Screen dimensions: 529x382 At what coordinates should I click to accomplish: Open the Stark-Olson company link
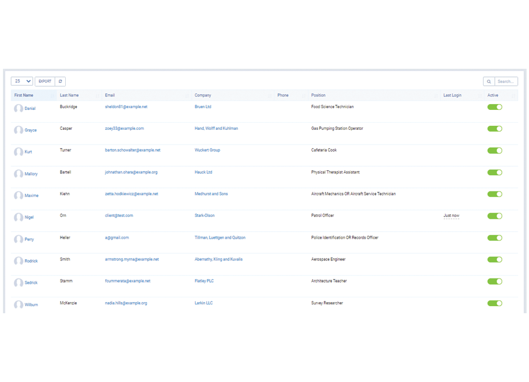(205, 216)
